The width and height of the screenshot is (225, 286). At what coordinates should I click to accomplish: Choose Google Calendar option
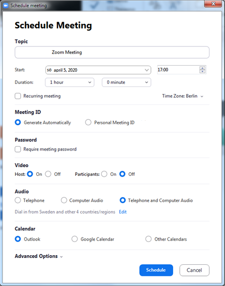(x=74, y=239)
